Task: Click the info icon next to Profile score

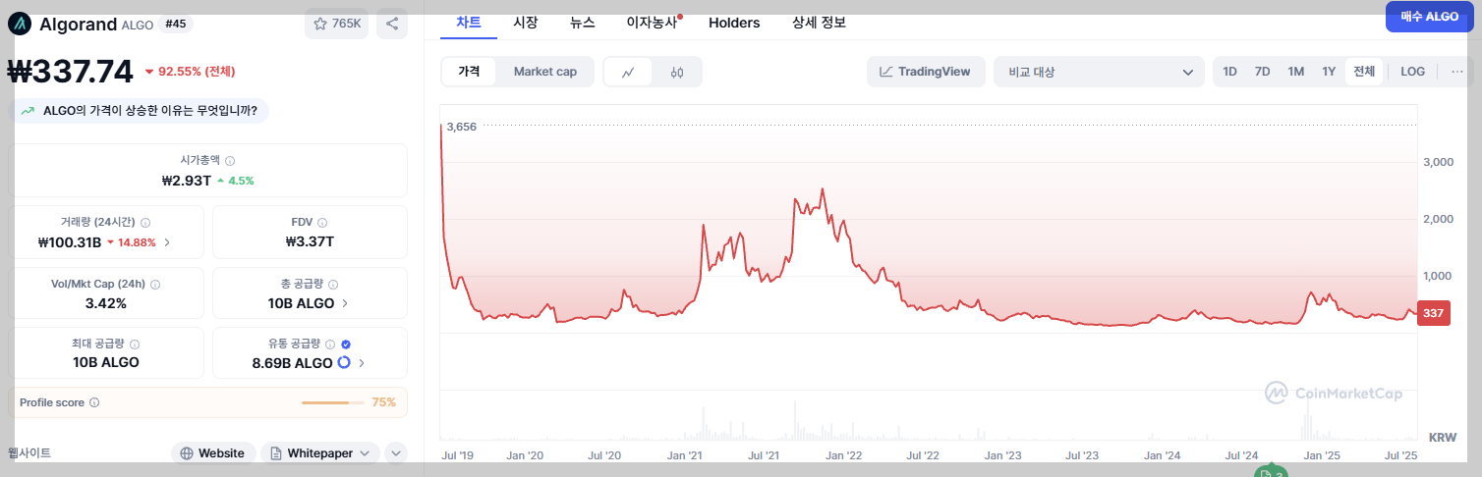Action: click(x=94, y=402)
